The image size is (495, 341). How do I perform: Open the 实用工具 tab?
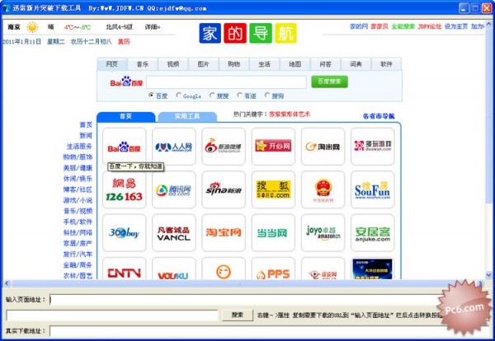[187, 116]
